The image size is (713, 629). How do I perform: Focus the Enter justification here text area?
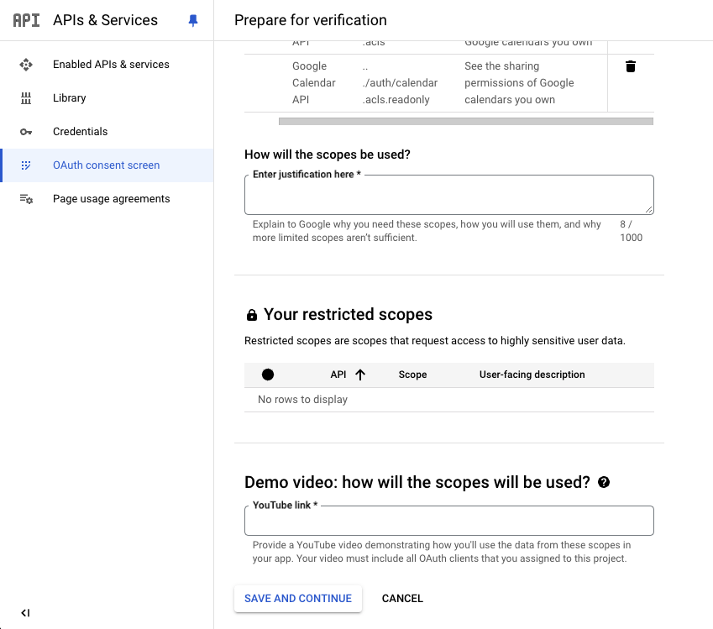pyautogui.click(x=448, y=195)
